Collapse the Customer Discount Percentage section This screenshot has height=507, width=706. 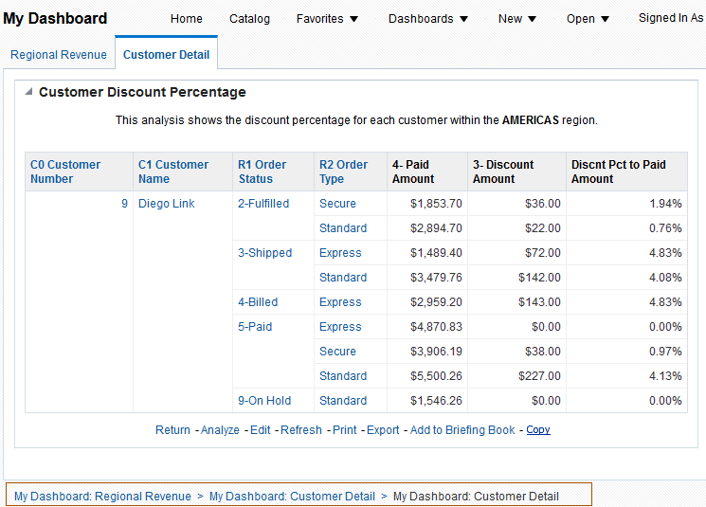28,92
